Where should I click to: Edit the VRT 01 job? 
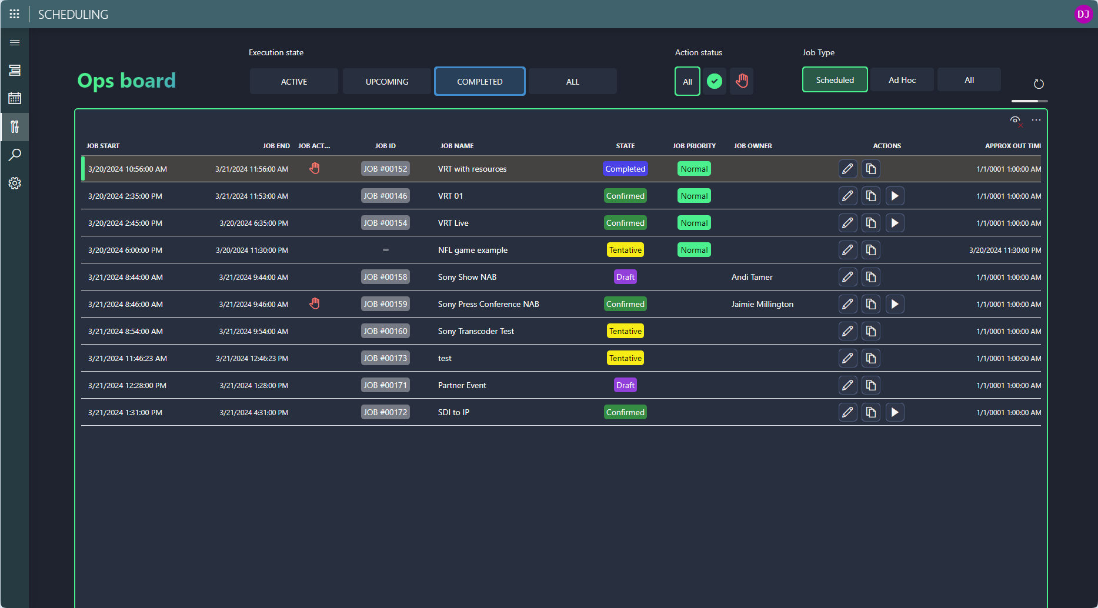point(847,196)
